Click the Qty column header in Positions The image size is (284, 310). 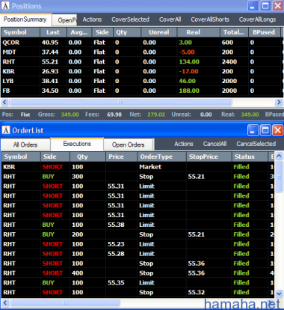click(127, 32)
